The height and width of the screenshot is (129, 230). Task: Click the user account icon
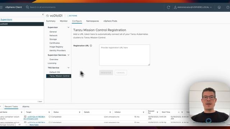coord(175,7)
